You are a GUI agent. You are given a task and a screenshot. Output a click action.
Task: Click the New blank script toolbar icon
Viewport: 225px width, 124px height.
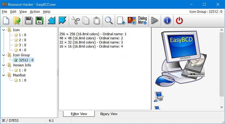point(6,20)
